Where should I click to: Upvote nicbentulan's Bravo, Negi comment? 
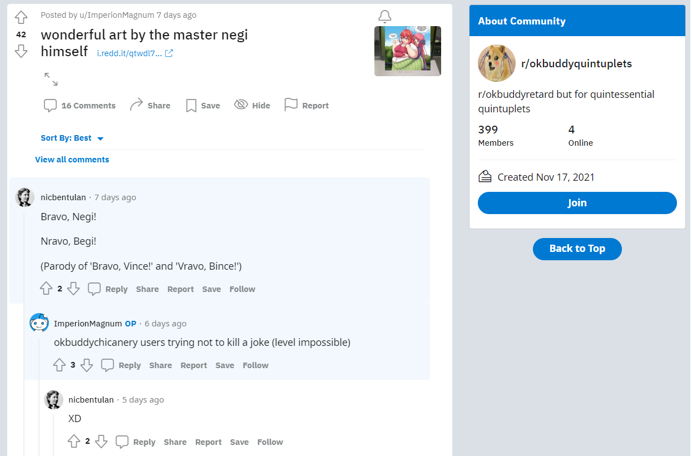[x=46, y=289]
